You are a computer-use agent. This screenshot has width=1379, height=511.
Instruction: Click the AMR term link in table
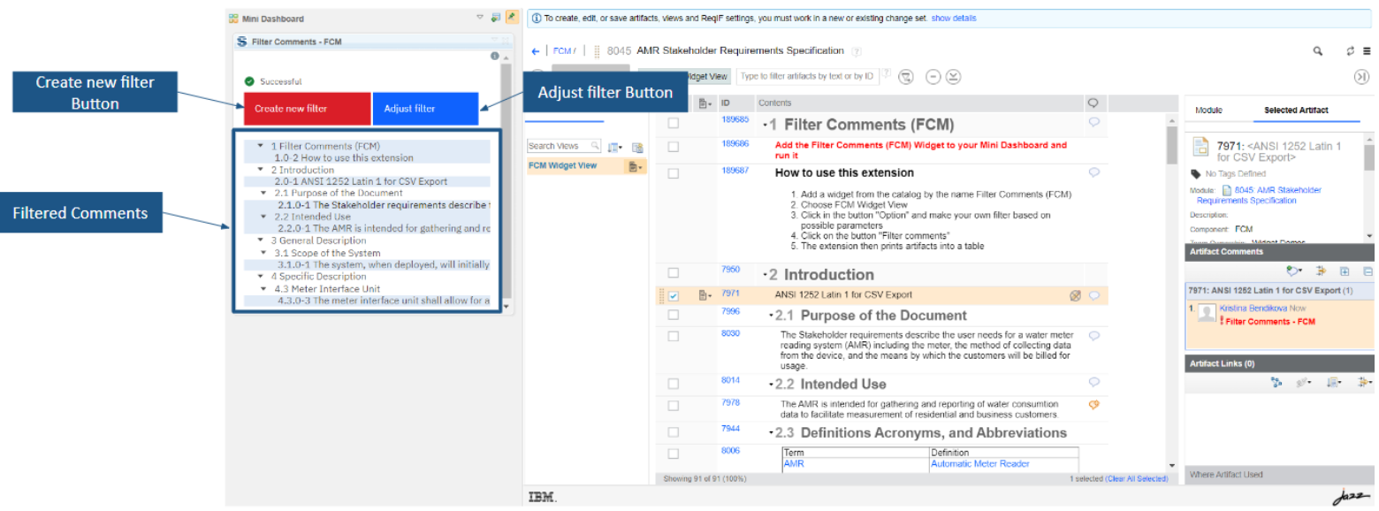tap(794, 464)
